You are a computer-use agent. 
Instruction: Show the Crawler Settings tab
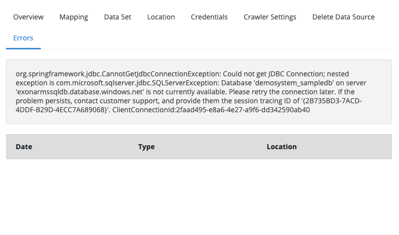[270, 17]
